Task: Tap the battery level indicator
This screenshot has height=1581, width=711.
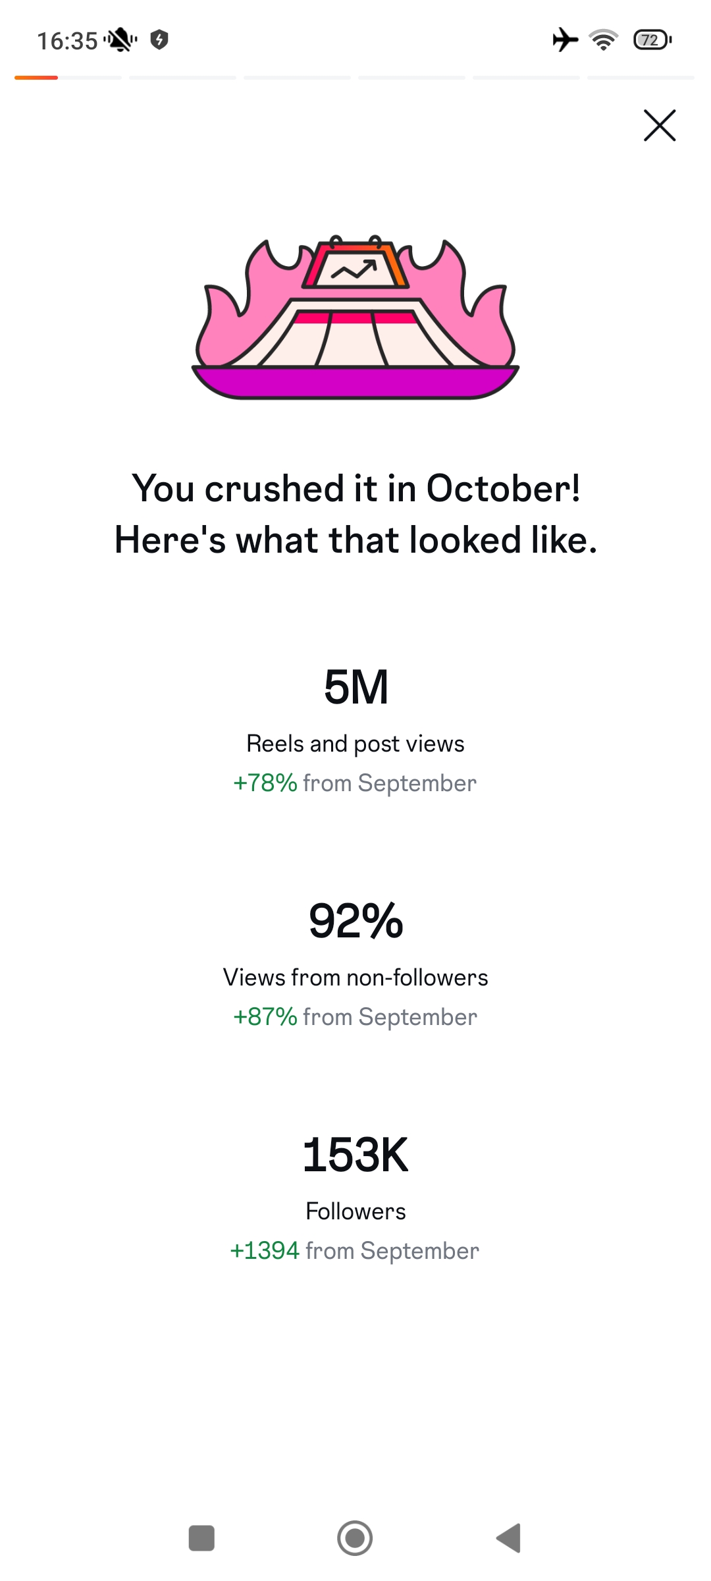Action: (652, 40)
